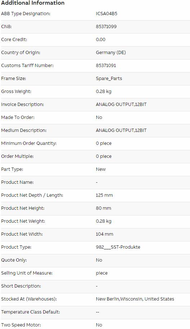The width and height of the screenshot is (190, 329).
Task: Click the Invoice Description value ANALOG OUTPUT,12BIT
Action: coord(121,105)
